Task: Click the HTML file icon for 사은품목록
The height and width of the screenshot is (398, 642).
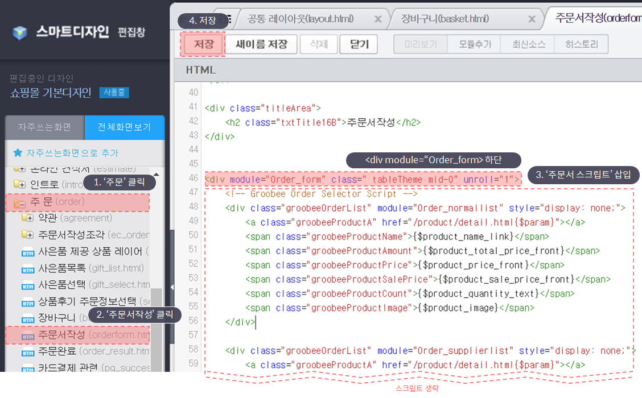Action: (x=27, y=269)
